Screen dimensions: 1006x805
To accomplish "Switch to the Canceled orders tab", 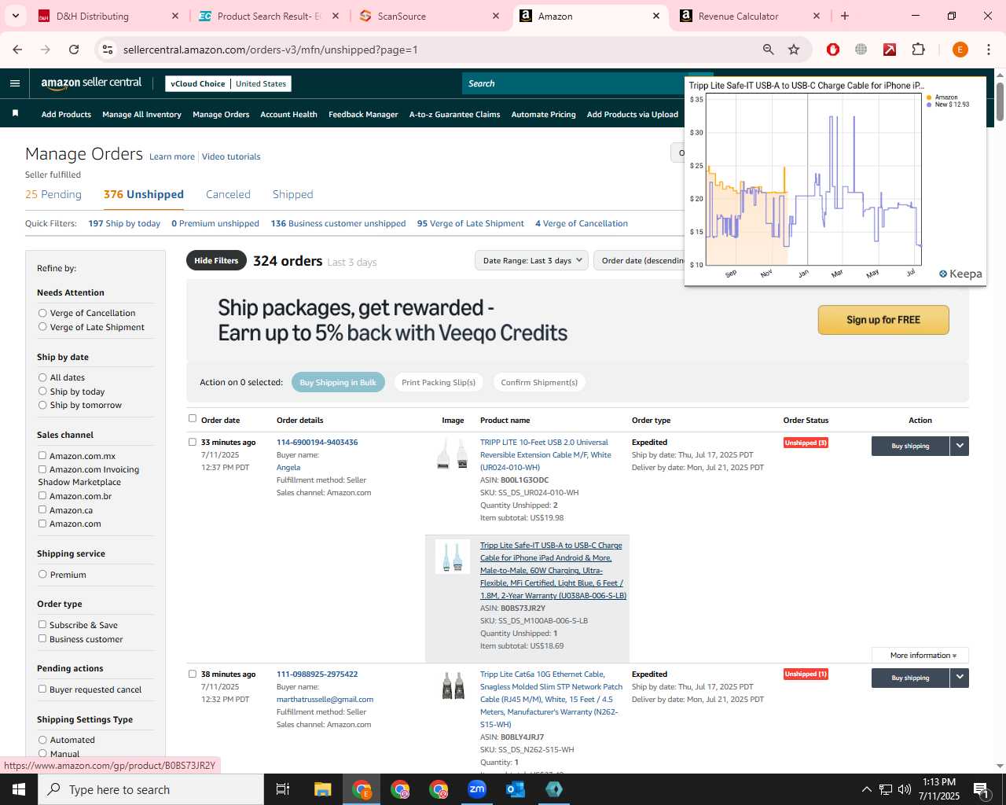I will coord(228,194).
